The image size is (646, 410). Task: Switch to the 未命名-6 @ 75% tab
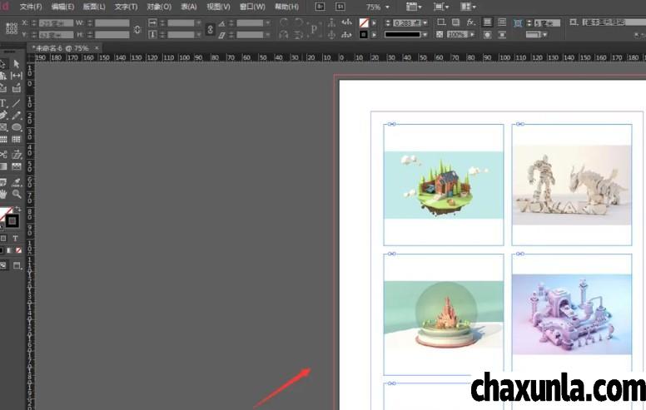(x=61, y=48)
